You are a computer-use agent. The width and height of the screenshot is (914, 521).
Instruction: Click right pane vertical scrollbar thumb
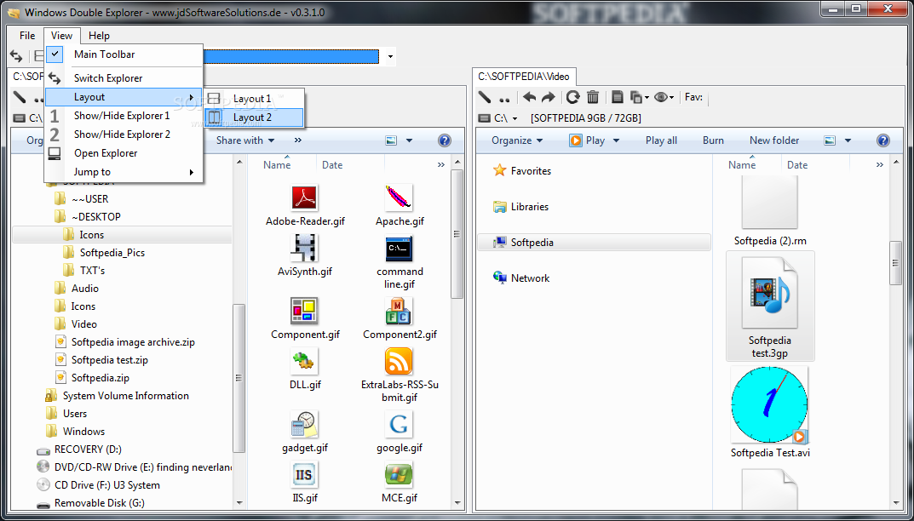(896, 263)
